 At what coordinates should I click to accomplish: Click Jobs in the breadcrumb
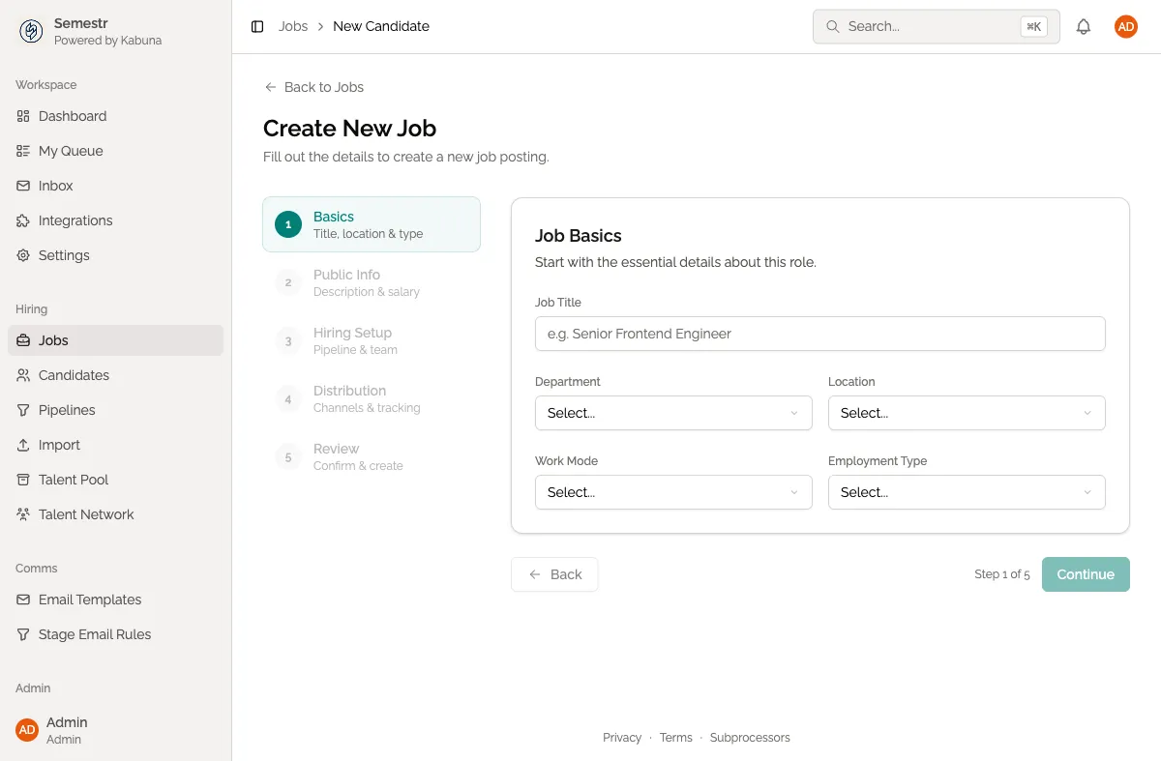[293, 26]
